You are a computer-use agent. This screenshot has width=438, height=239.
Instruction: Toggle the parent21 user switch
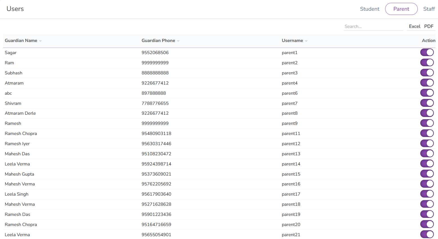[x=427, y=234]
